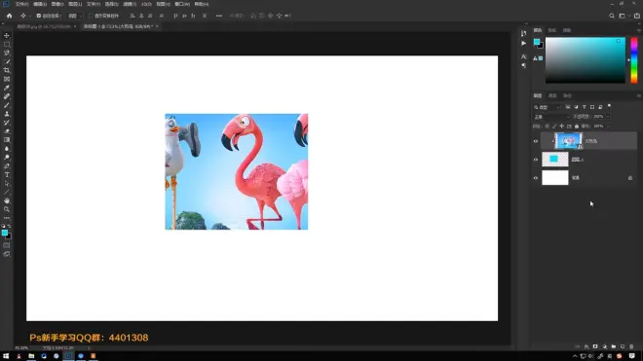Toggle the auto-select checkbox in options bar

click(x=39, y=16)
